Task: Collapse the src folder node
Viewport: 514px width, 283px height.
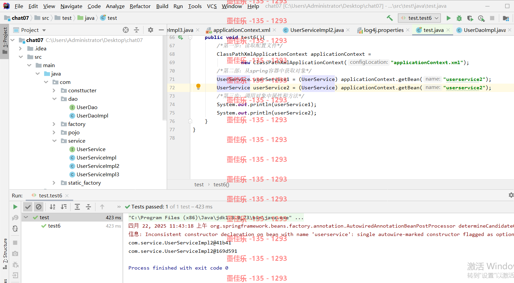Action: (21, 57)
